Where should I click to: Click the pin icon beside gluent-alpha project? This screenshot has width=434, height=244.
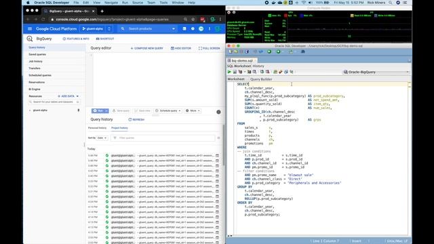pos(79,110)
